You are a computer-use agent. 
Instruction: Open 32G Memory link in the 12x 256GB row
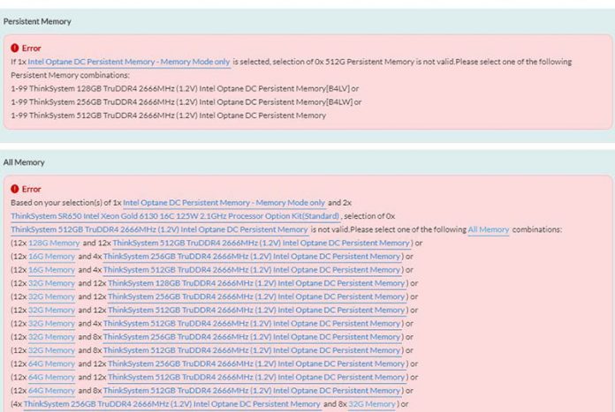pos(51,296)
